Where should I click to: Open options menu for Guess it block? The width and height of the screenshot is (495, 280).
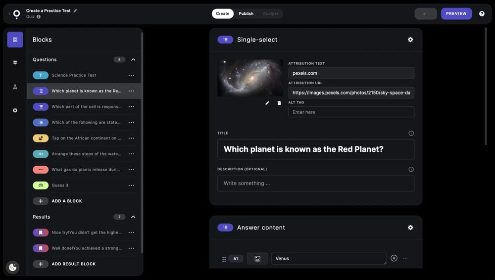pyautogui.click(x=131, y=186)
